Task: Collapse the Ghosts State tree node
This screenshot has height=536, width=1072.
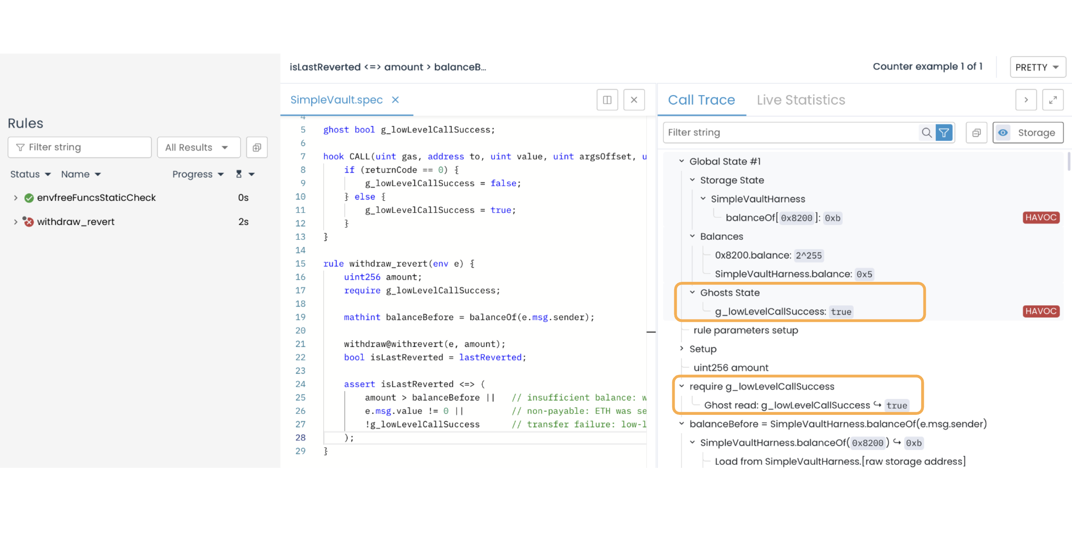Action: pos(692,292)
